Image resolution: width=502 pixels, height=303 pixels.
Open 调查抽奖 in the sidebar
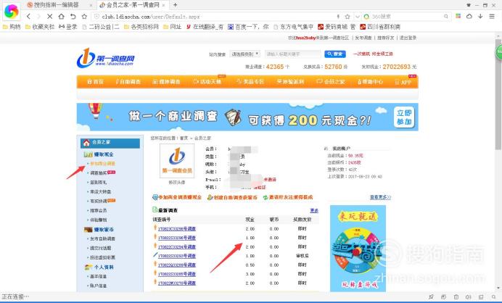pyautogui.click(x=98, y=173)
